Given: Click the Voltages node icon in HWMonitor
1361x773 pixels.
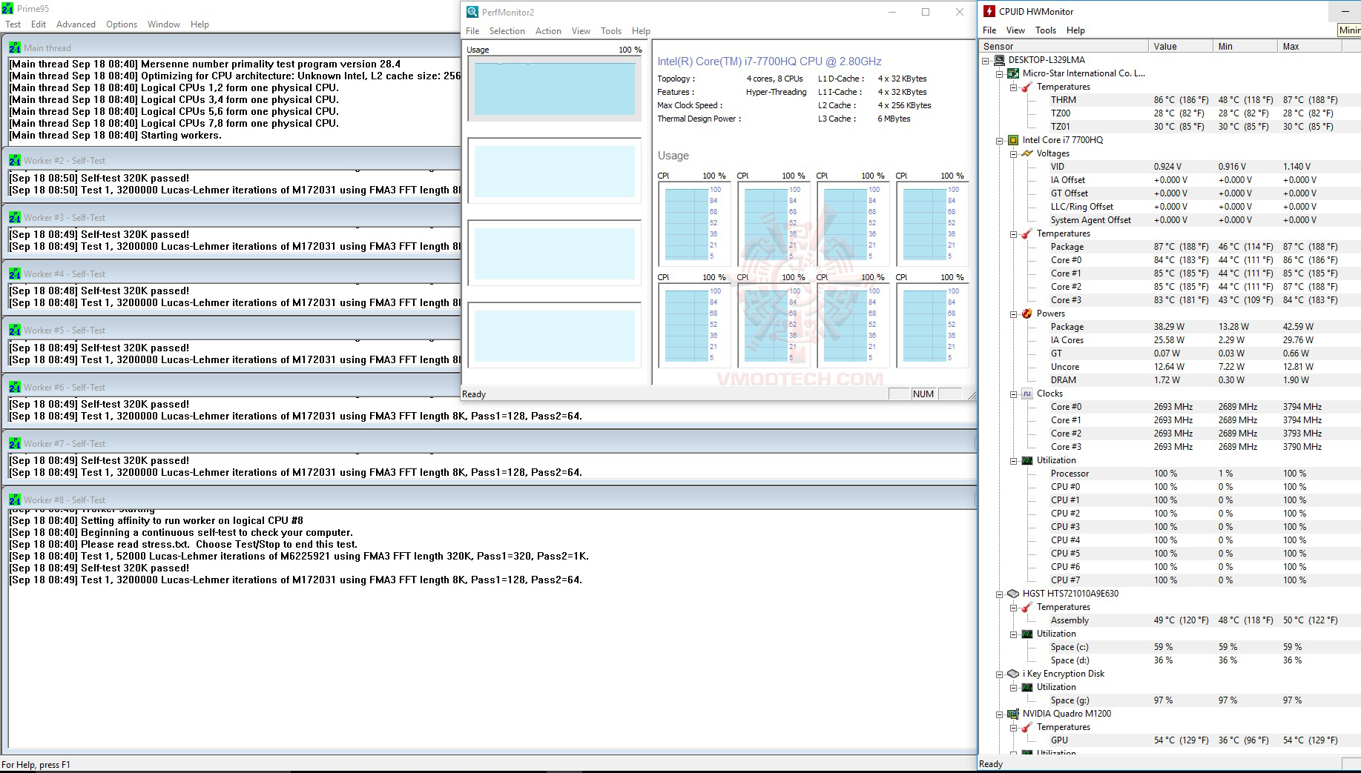Looking at the screenshot, I should [1027, 153].
